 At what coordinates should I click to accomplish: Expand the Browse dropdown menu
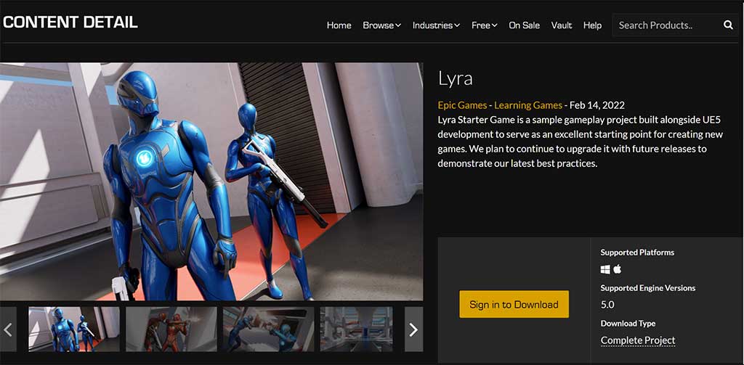(381, 25)
